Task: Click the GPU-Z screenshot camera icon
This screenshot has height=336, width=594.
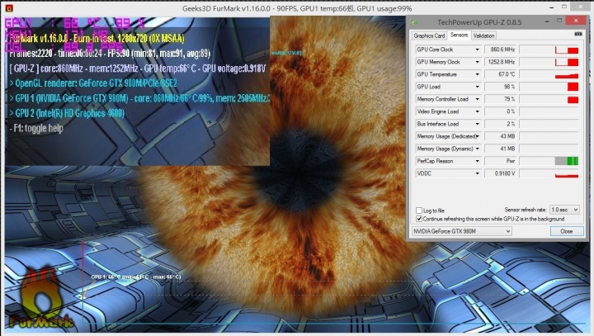Action: tap(578, 34)
